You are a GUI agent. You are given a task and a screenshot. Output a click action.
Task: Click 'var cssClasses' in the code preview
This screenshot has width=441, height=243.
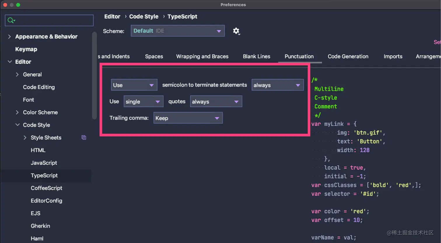(x=334, y=185)
